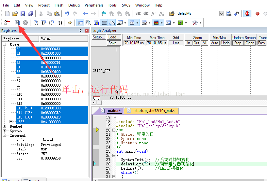Undo the last edit
This screenshot has width=267, height=181.
point(67,14)
